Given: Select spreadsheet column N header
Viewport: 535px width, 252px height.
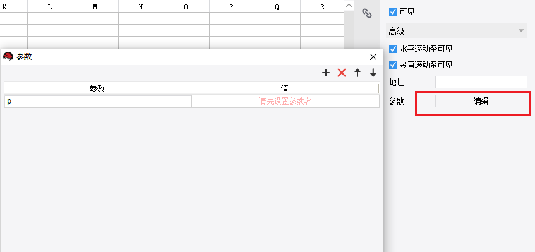Looking at the screenshot, I should [141, 7].
